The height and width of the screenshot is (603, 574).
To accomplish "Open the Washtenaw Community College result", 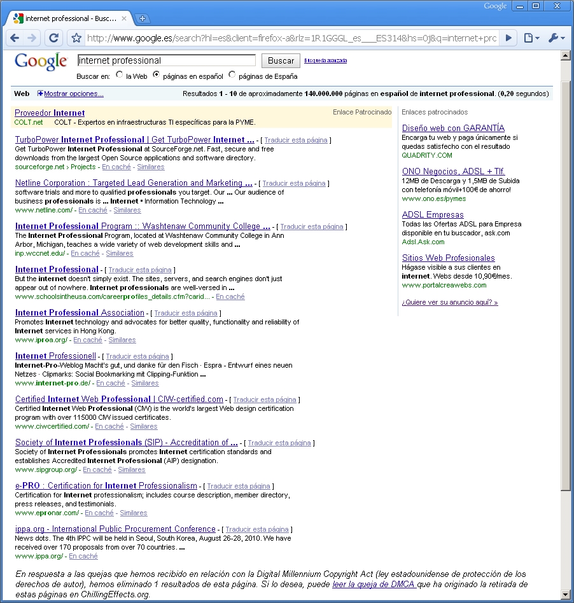I will point(143,226).
